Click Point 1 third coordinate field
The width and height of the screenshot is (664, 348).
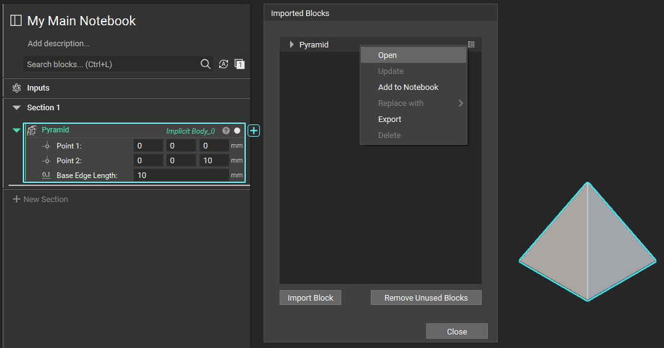coord(214,145)
